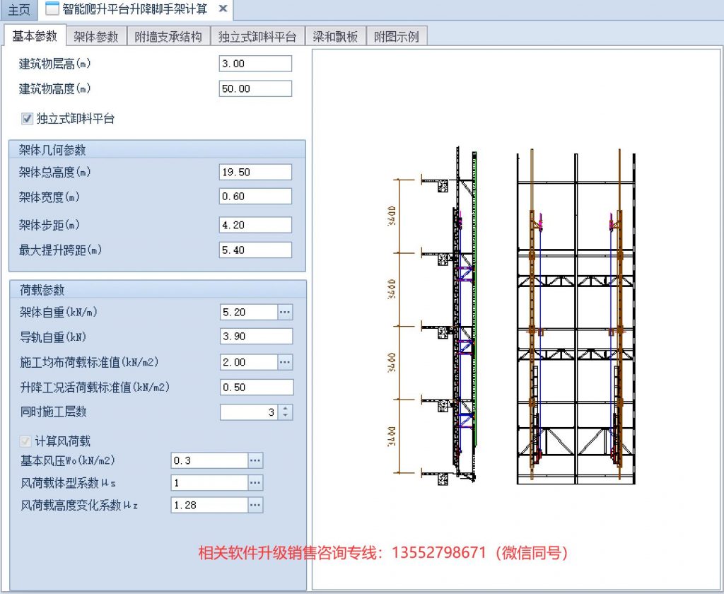Click the 同时施工层数 label
724x594 pixels.
point(53,412)
